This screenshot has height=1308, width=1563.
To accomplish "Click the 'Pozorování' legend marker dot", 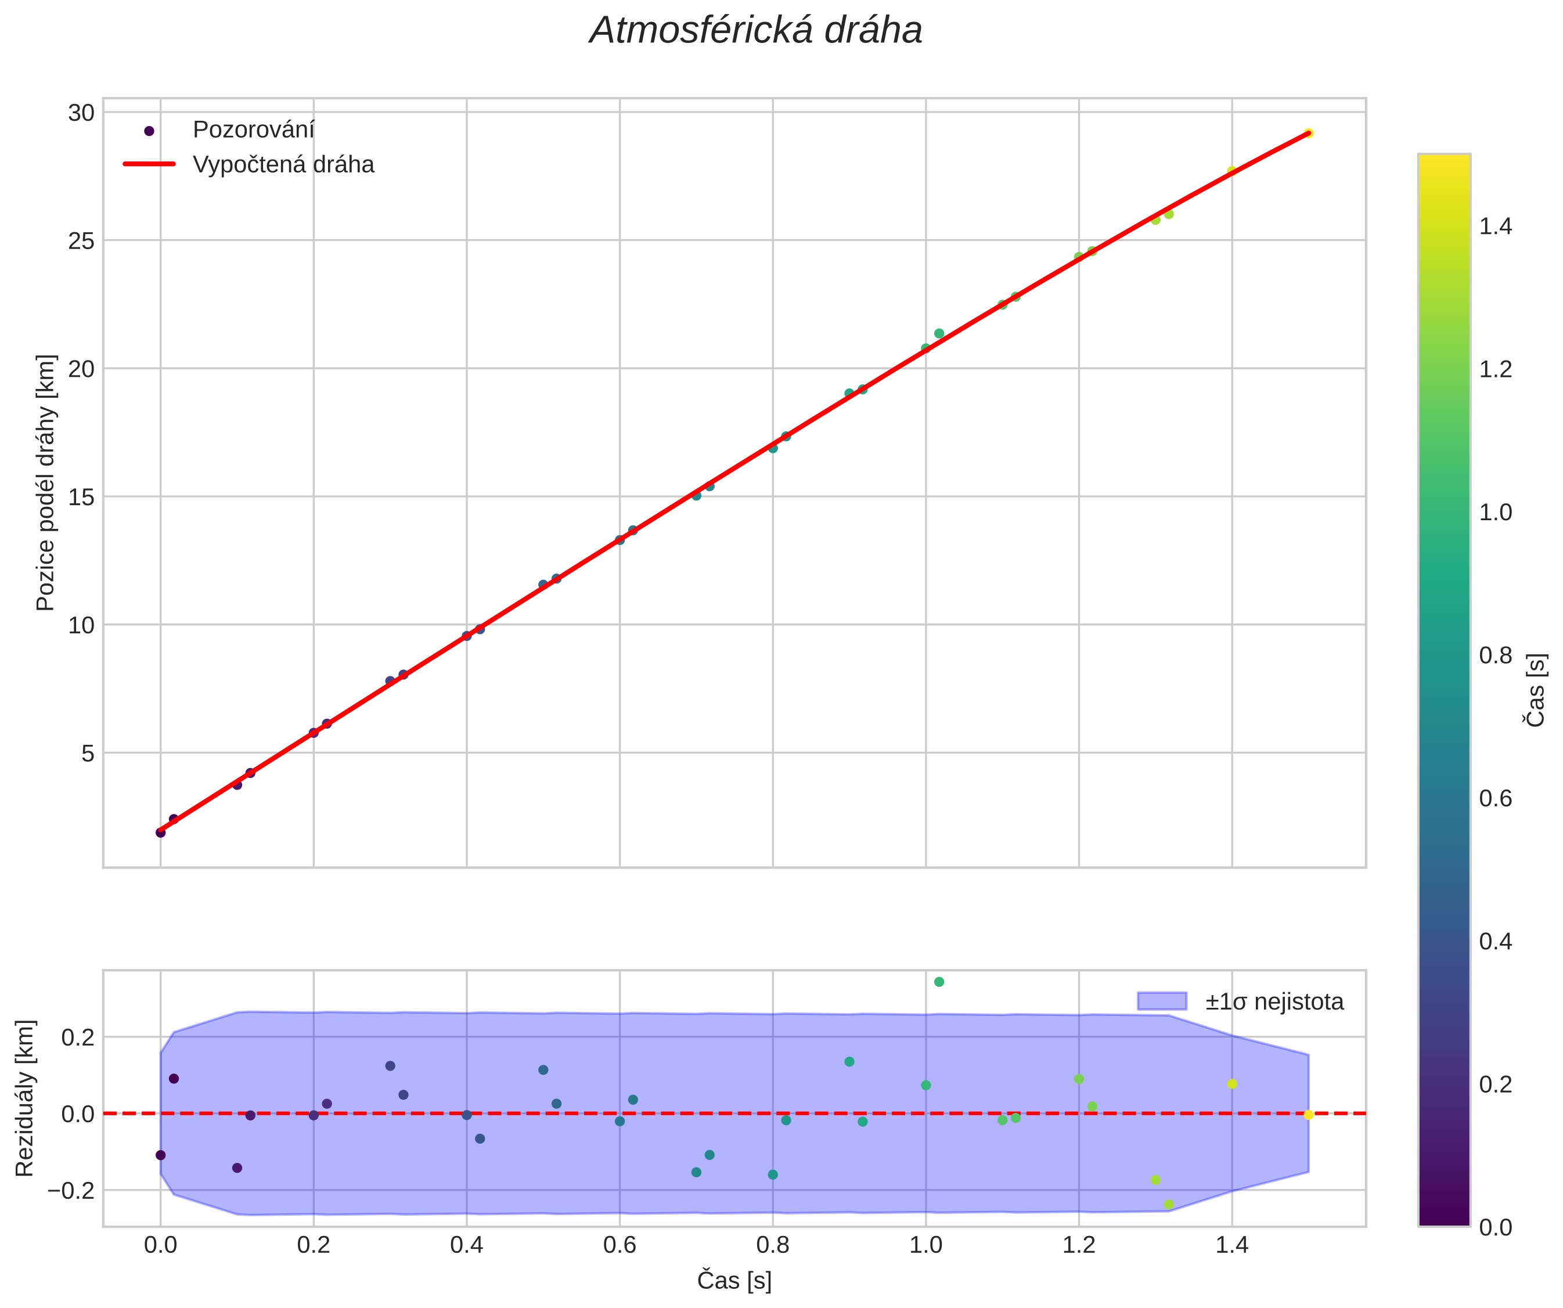I will [x=149, y=131].
